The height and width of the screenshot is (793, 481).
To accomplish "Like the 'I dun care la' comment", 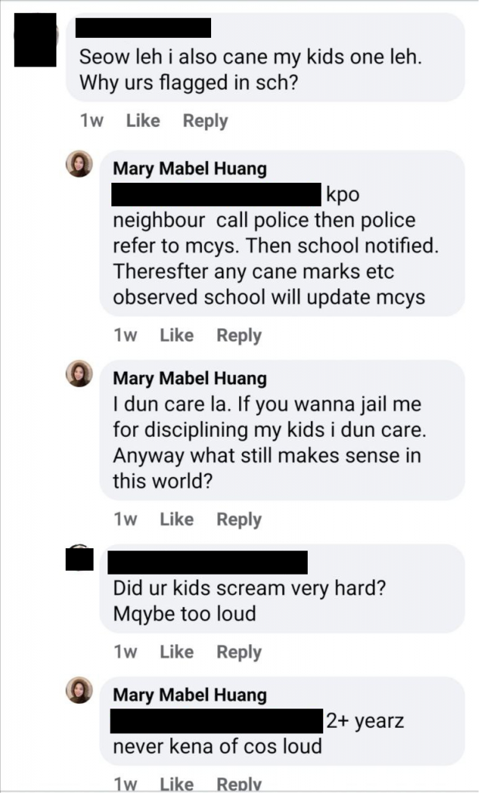I will click(177, 520).
